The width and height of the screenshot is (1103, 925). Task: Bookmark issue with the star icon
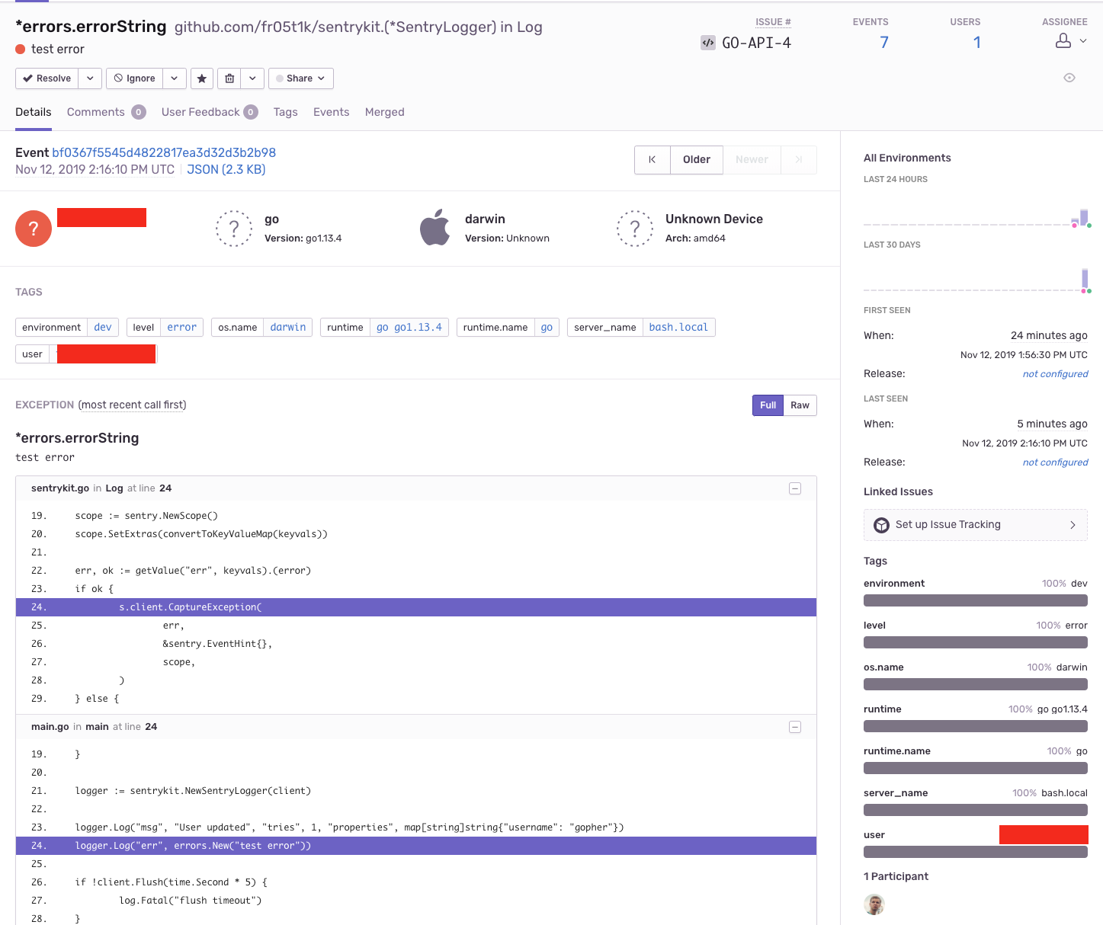point(202,78)
